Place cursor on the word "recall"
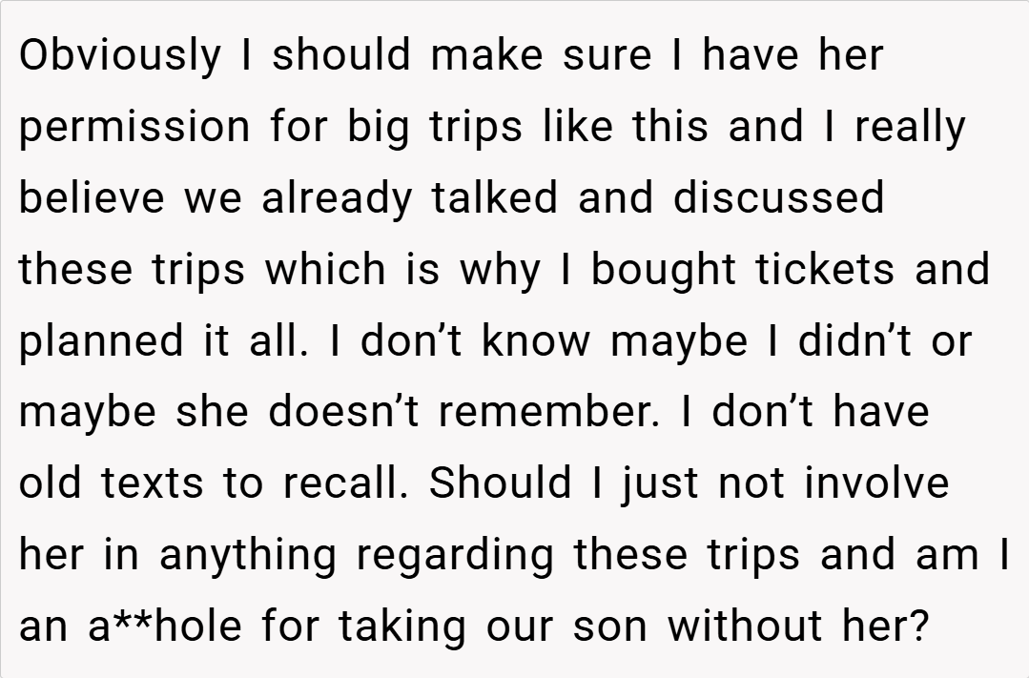 point(342,484)
